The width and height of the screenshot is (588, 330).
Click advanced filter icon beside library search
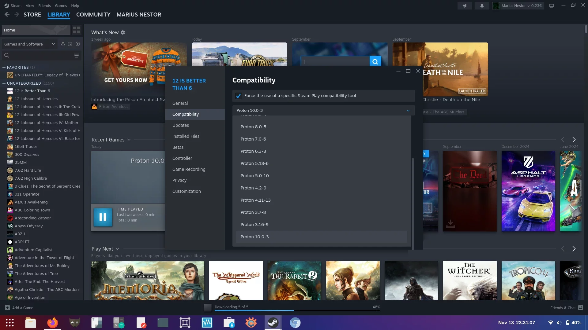point(77,55)
